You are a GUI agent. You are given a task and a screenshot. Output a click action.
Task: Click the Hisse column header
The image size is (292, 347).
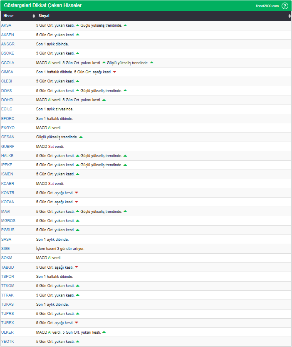pos(8,16)
